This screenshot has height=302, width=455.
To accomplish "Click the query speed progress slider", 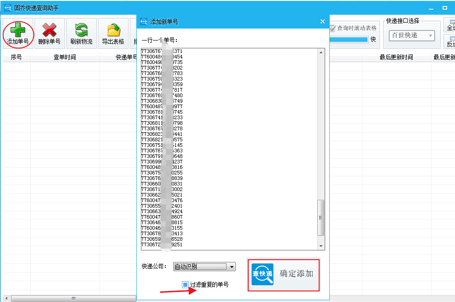I will pyautogui.click(x=349, y=40).
